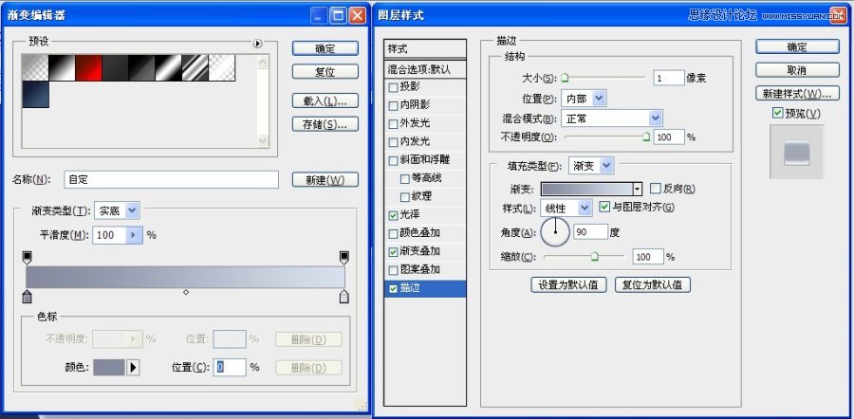
Task: Click the stroke gradient preview bar
Action: pyautogui.click(x=586, y=190)
